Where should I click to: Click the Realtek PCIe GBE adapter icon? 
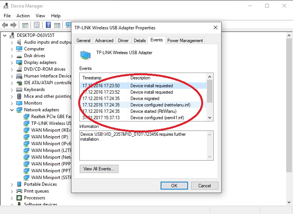coord(26,117)
